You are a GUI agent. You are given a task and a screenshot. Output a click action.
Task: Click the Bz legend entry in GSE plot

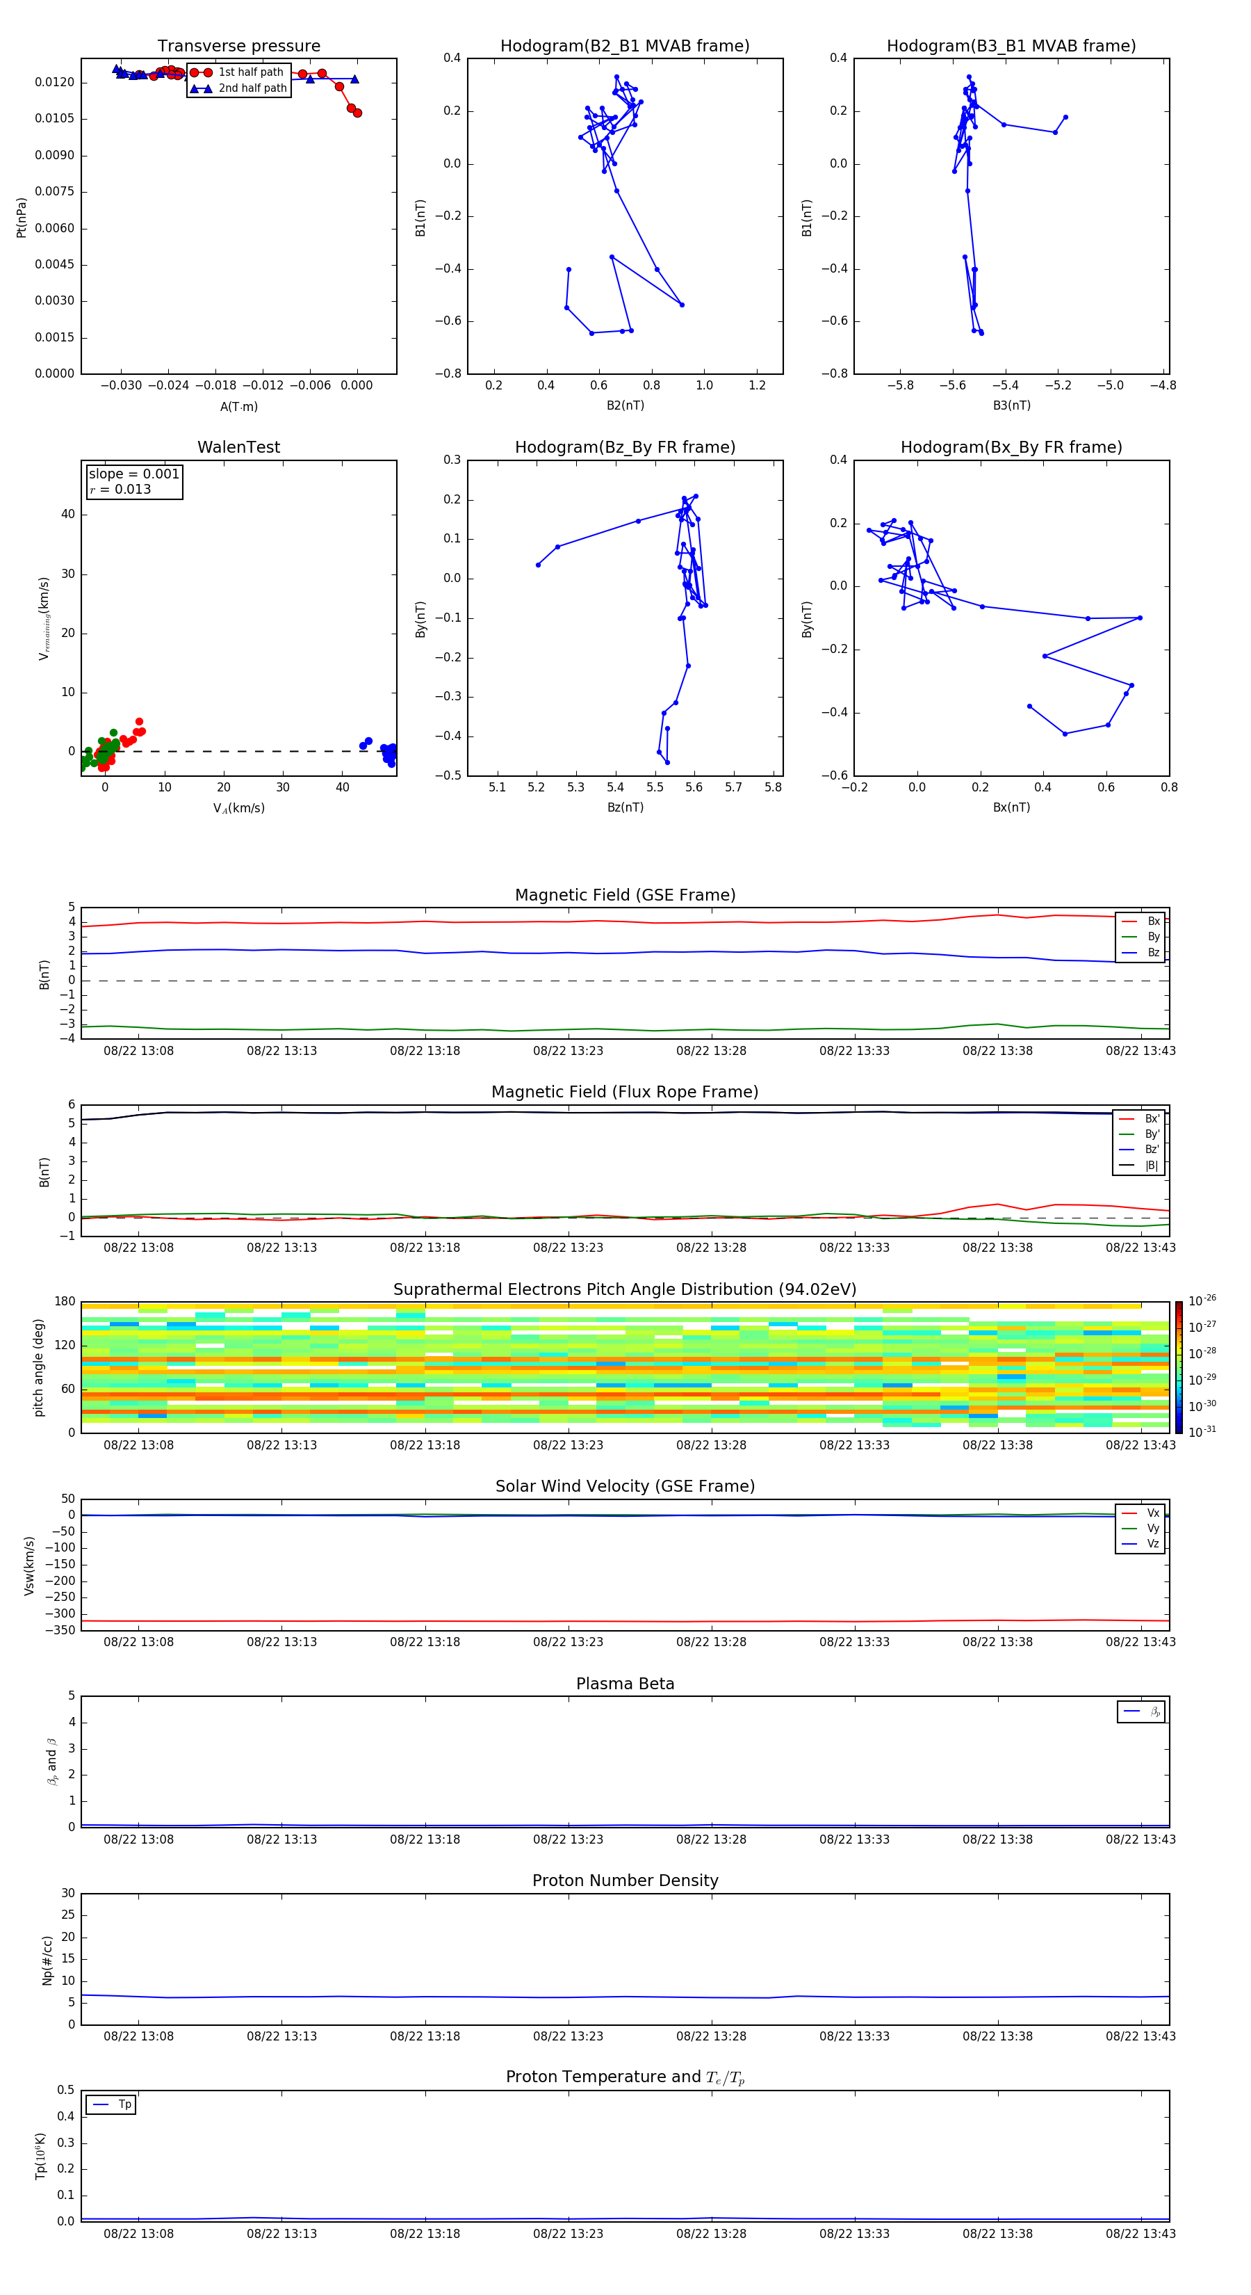[1140, 952]
